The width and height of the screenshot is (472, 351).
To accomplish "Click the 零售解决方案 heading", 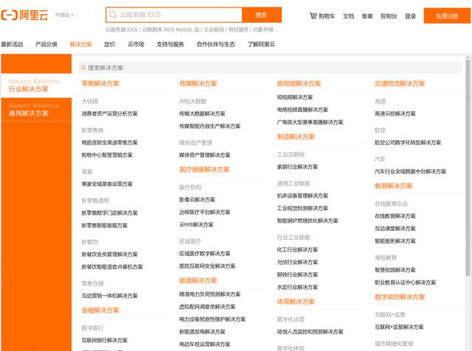I will coord(100,83).
